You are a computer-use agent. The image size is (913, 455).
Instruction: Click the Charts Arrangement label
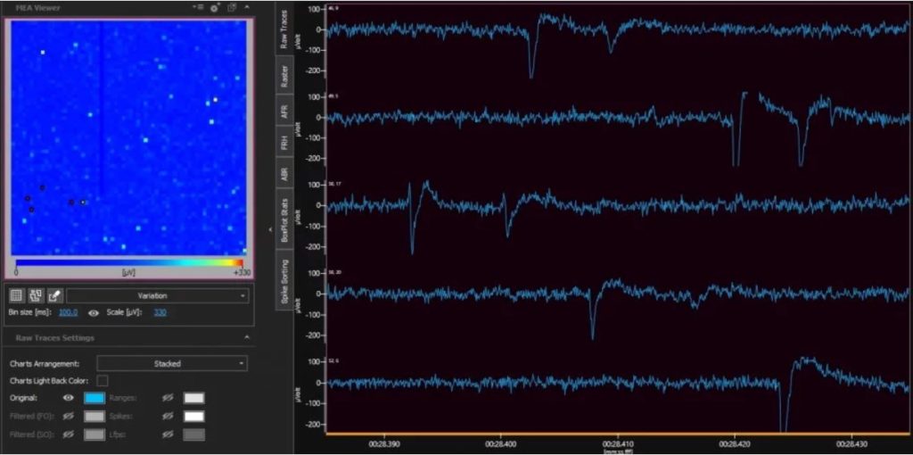(45, 363)
